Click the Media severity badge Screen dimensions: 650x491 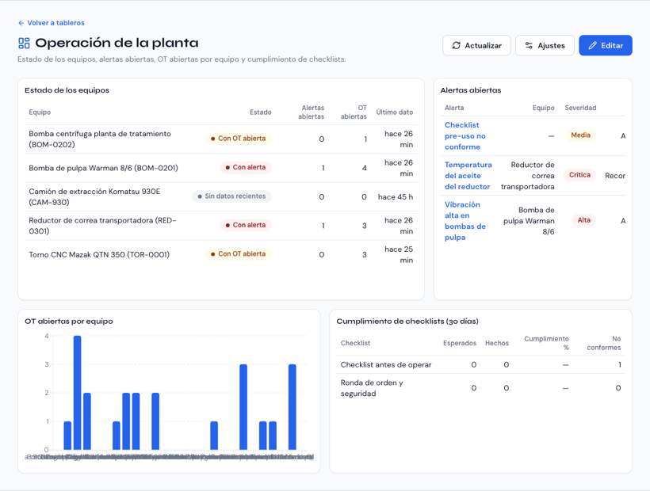580,135
